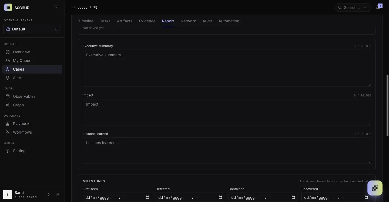Click the page vertical scrollbar thumb
The width and height of the screenshot is (389, 202).
pyautogui.click(x=387, y=106)
